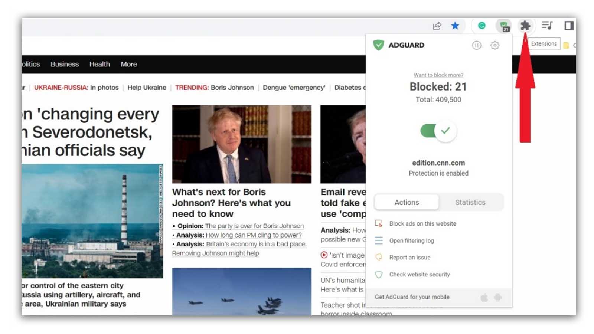Click the 'Total: 409,500' text
Image resolution: width=594 pixels, height=334 pixels.
438,99
